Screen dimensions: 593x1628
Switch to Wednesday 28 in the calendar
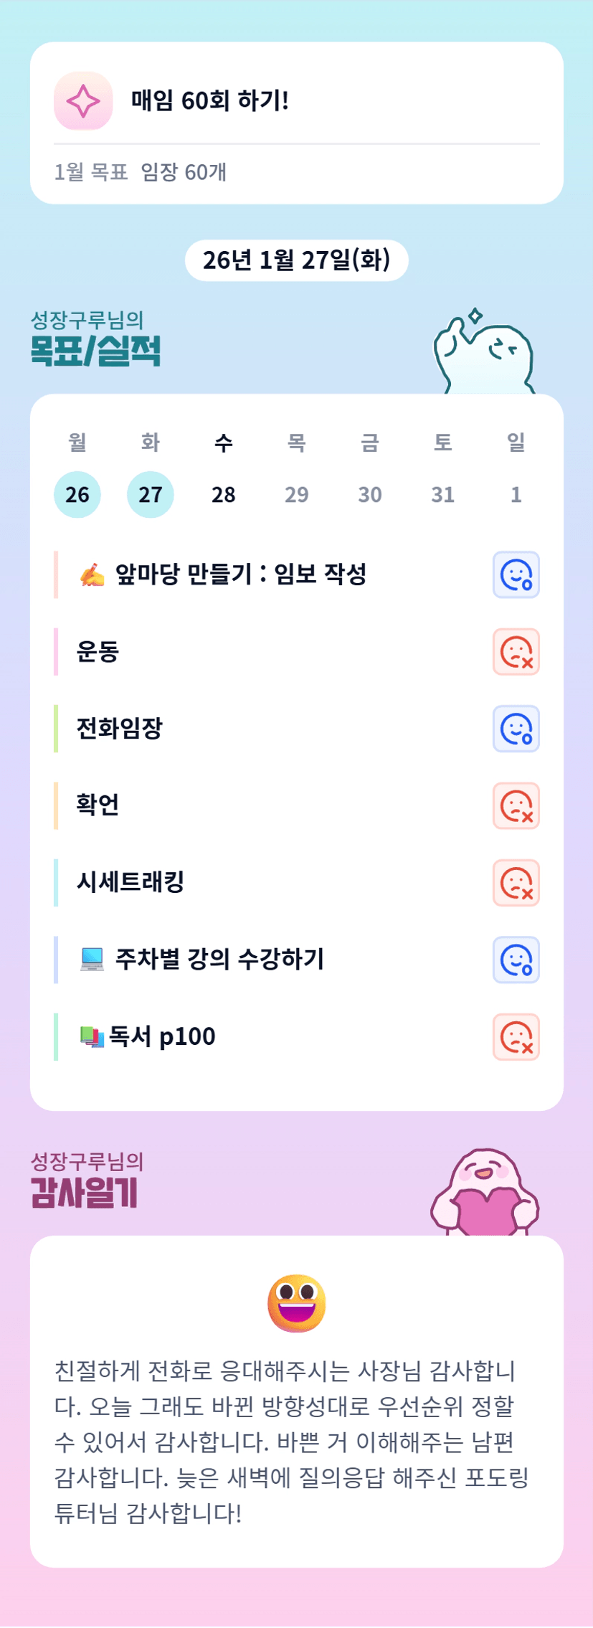click(x=224, y=494)
